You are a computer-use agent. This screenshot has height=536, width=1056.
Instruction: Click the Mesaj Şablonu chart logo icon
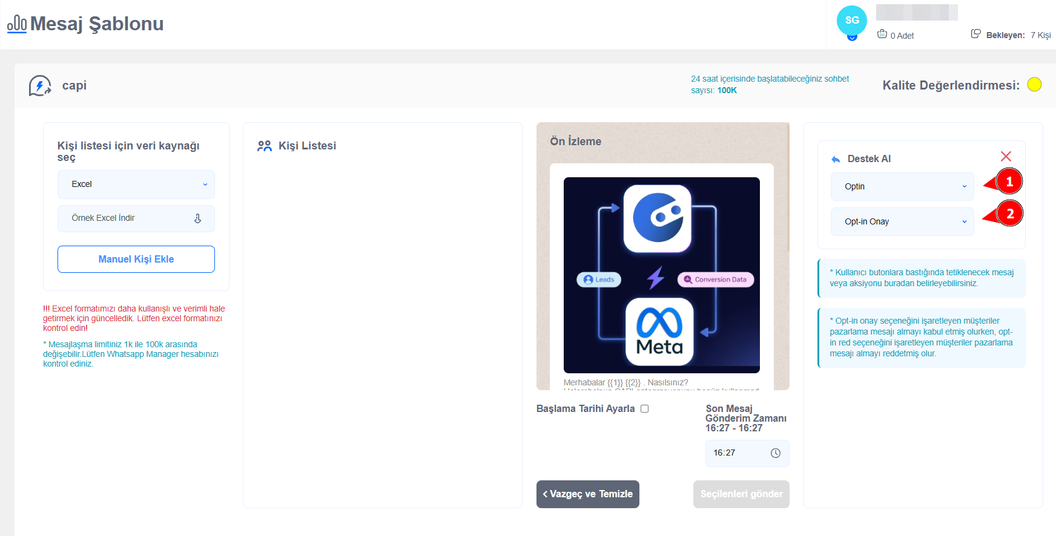pos(17,24)
